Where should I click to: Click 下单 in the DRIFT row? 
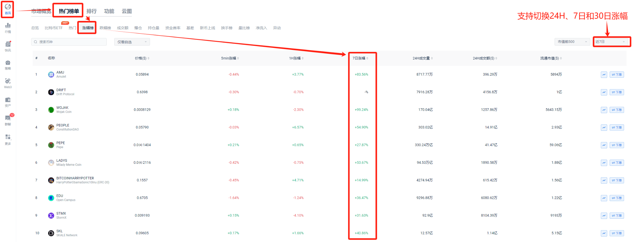coord(617,92)
